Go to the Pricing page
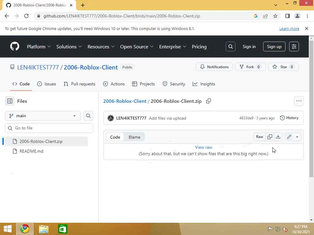This screenshot has height=235, width=314. 199,47
